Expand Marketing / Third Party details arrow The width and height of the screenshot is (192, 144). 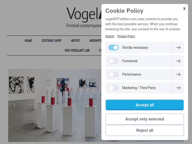coord(178,88)
